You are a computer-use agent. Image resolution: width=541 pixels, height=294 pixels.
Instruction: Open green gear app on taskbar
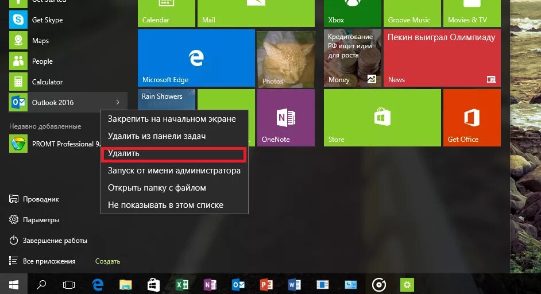click(407, 285)
